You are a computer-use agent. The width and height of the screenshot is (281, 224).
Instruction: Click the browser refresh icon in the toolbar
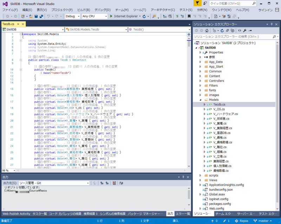coord(144,16)
